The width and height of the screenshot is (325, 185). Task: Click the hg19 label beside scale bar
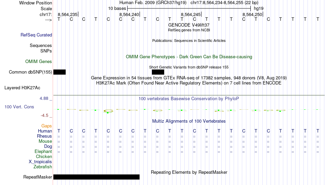point(259,9)
